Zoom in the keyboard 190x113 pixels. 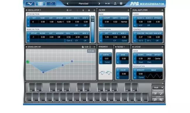point(161,100)
